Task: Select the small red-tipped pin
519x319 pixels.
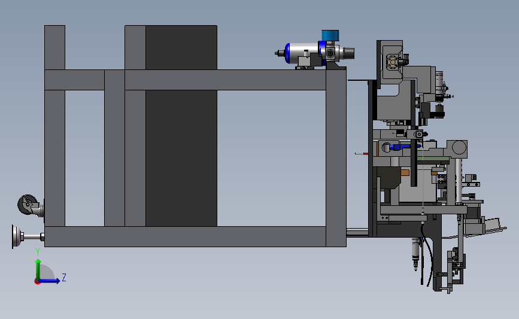Action: [362, 154]
